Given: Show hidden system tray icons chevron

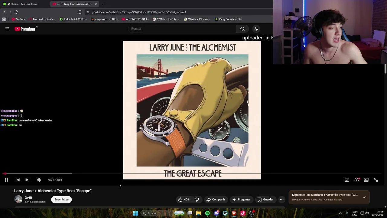Looking at the screenshot, I should [340, 213].
